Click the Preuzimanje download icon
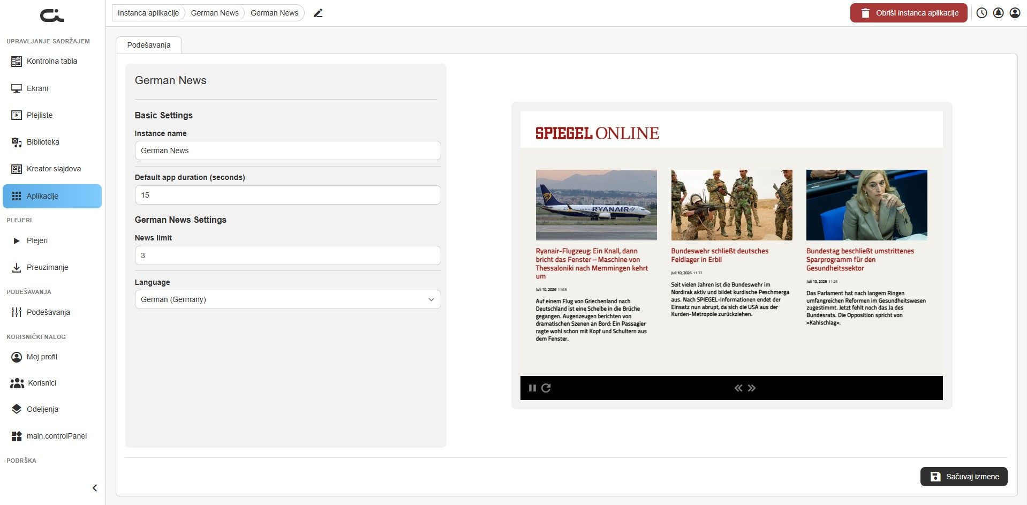The image size is (1027, 505). pos(17,268)
